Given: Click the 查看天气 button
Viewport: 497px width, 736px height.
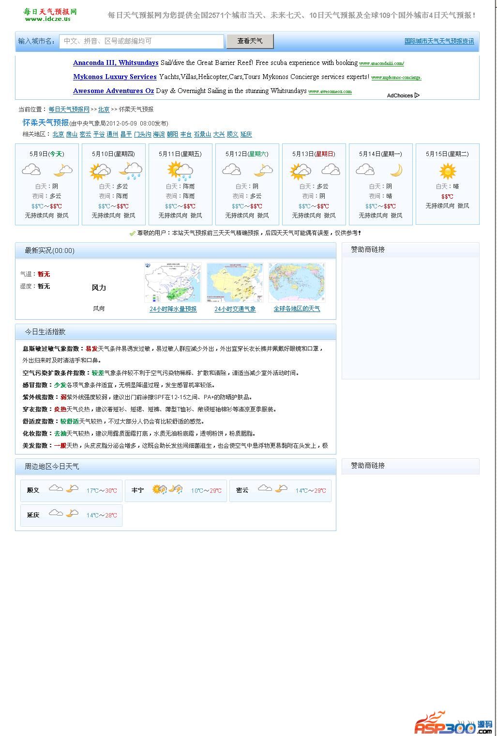Looking at the screenshot, I should (250, 41).
